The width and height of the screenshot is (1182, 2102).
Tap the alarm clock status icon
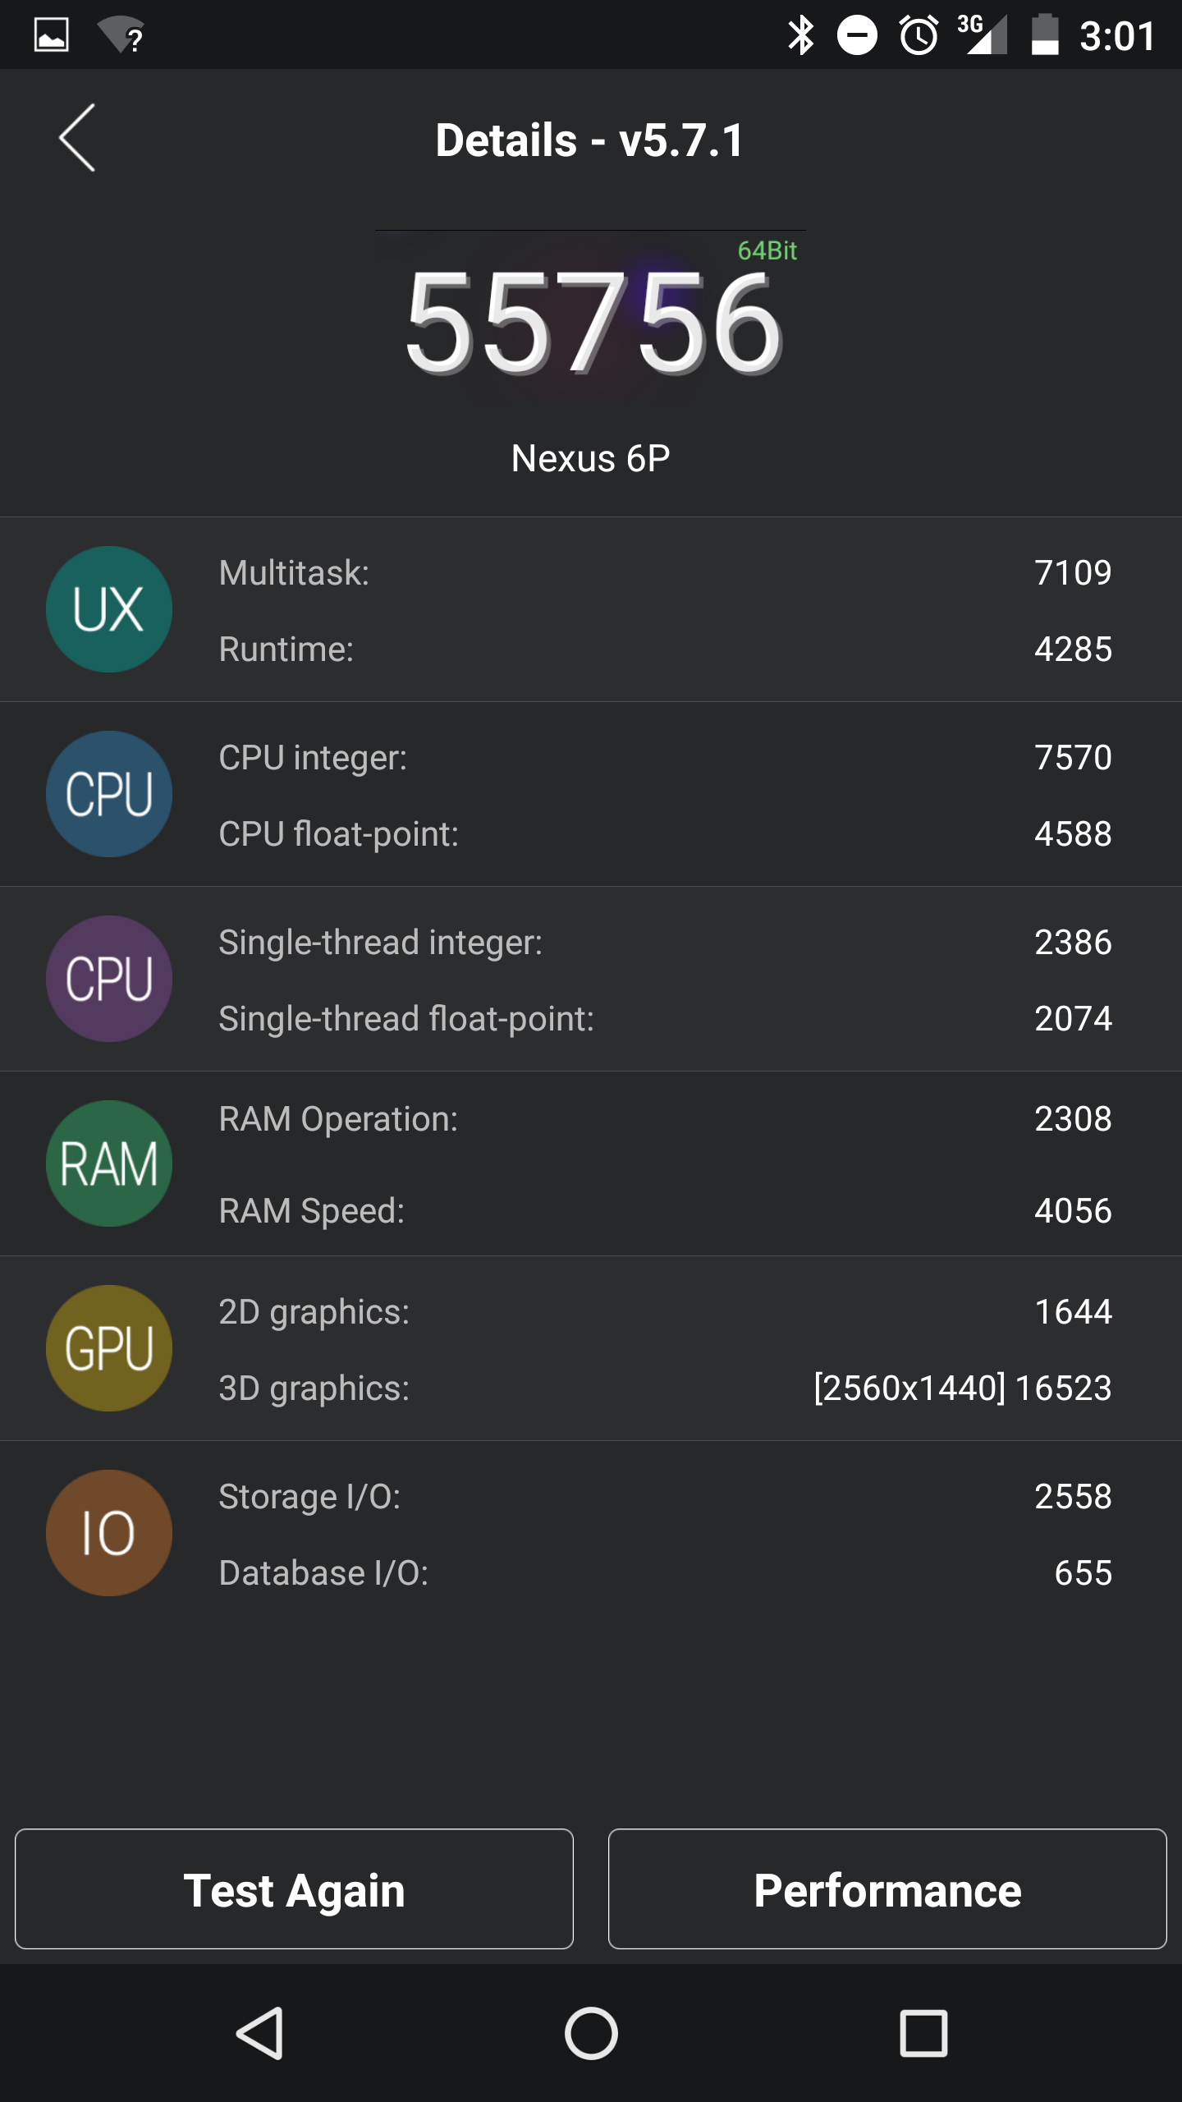(919, 35)
